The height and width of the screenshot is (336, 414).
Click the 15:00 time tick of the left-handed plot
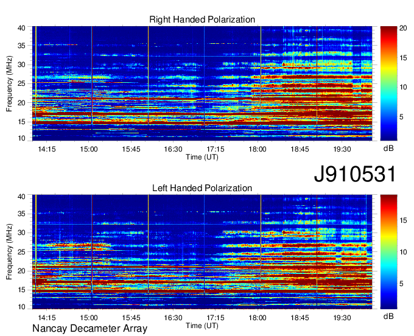89,318
